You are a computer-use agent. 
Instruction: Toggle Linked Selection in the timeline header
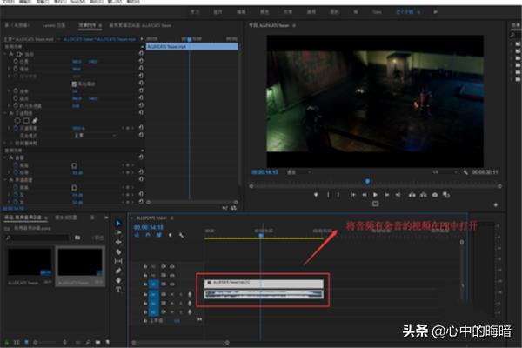159,235
